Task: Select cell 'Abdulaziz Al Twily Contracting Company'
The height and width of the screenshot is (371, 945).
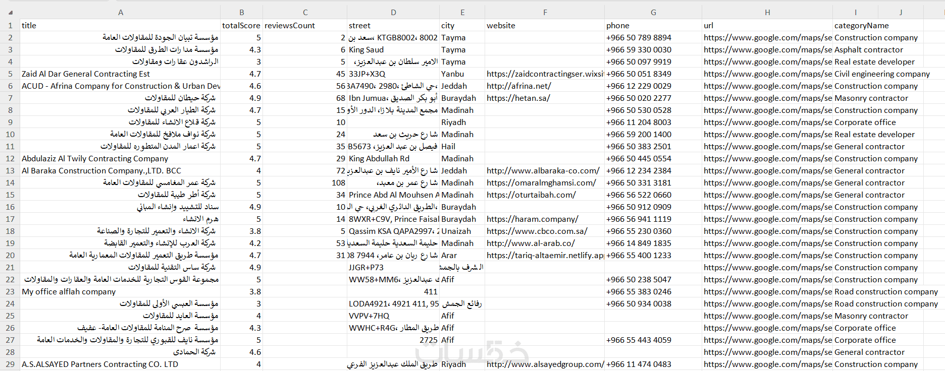Action: [x=120, y=158]
